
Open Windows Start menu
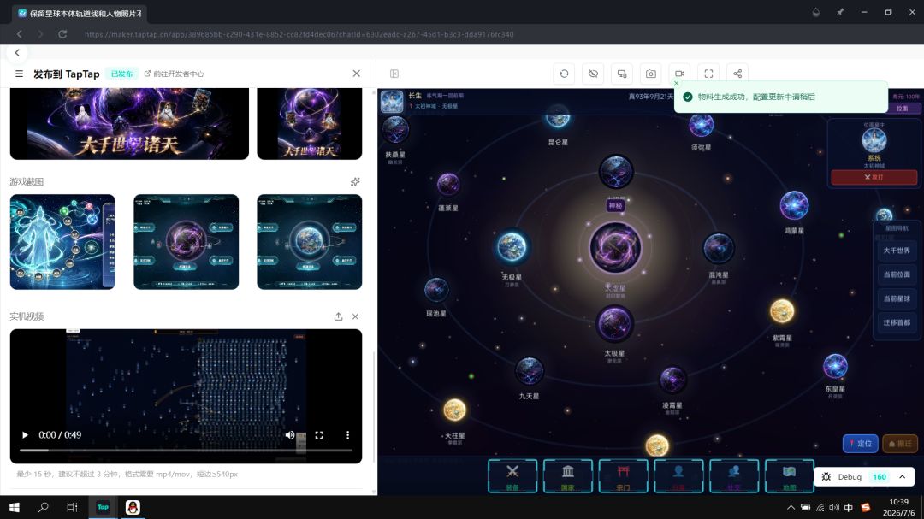pos(15,507)
